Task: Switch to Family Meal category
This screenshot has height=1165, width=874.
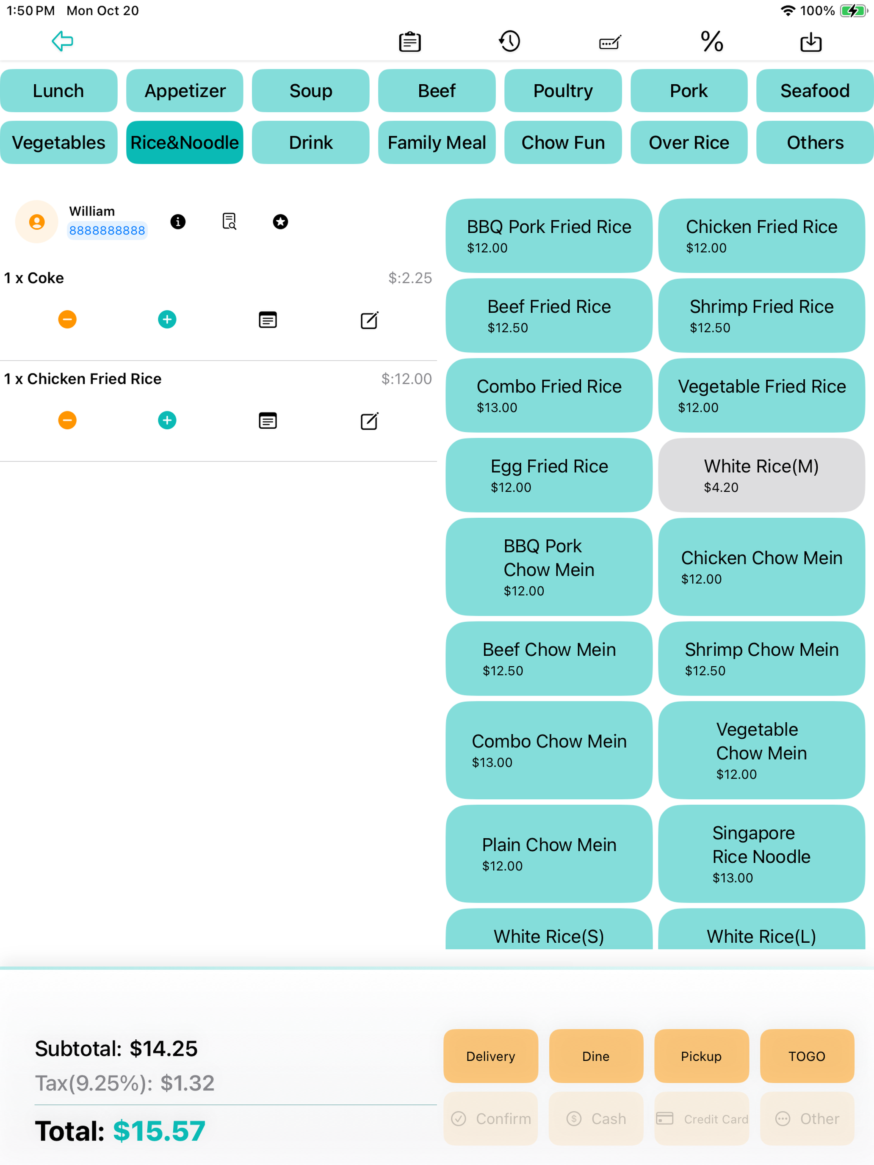Action: 437,143
